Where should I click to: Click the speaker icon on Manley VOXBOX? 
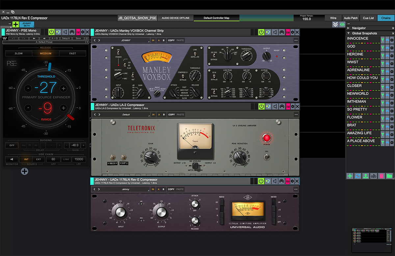click(275, 32)
